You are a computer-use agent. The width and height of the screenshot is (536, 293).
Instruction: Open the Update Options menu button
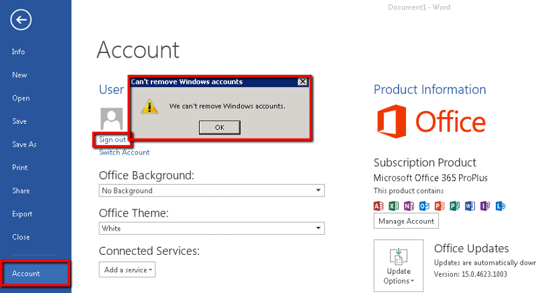click(x=399, y=266)
